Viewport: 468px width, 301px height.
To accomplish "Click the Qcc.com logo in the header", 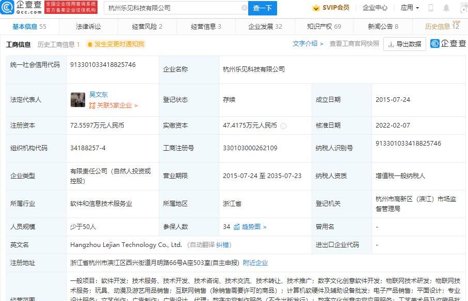I will [x=21, y=7].
